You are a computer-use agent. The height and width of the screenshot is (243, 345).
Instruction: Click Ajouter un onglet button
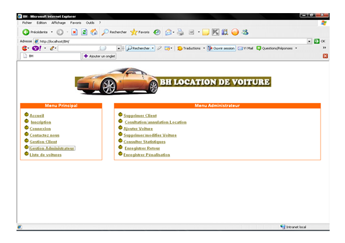[99, 56]
